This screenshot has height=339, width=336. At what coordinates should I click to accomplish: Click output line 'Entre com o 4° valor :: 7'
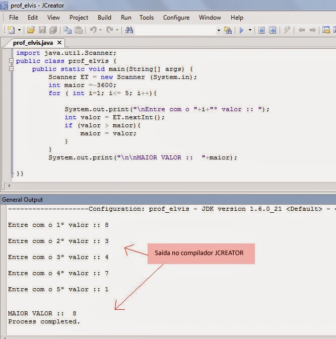pos(58,273)
